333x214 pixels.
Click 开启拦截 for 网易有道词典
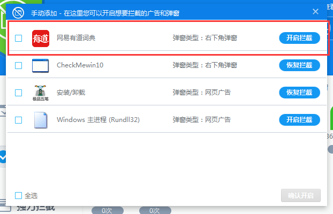299,38
